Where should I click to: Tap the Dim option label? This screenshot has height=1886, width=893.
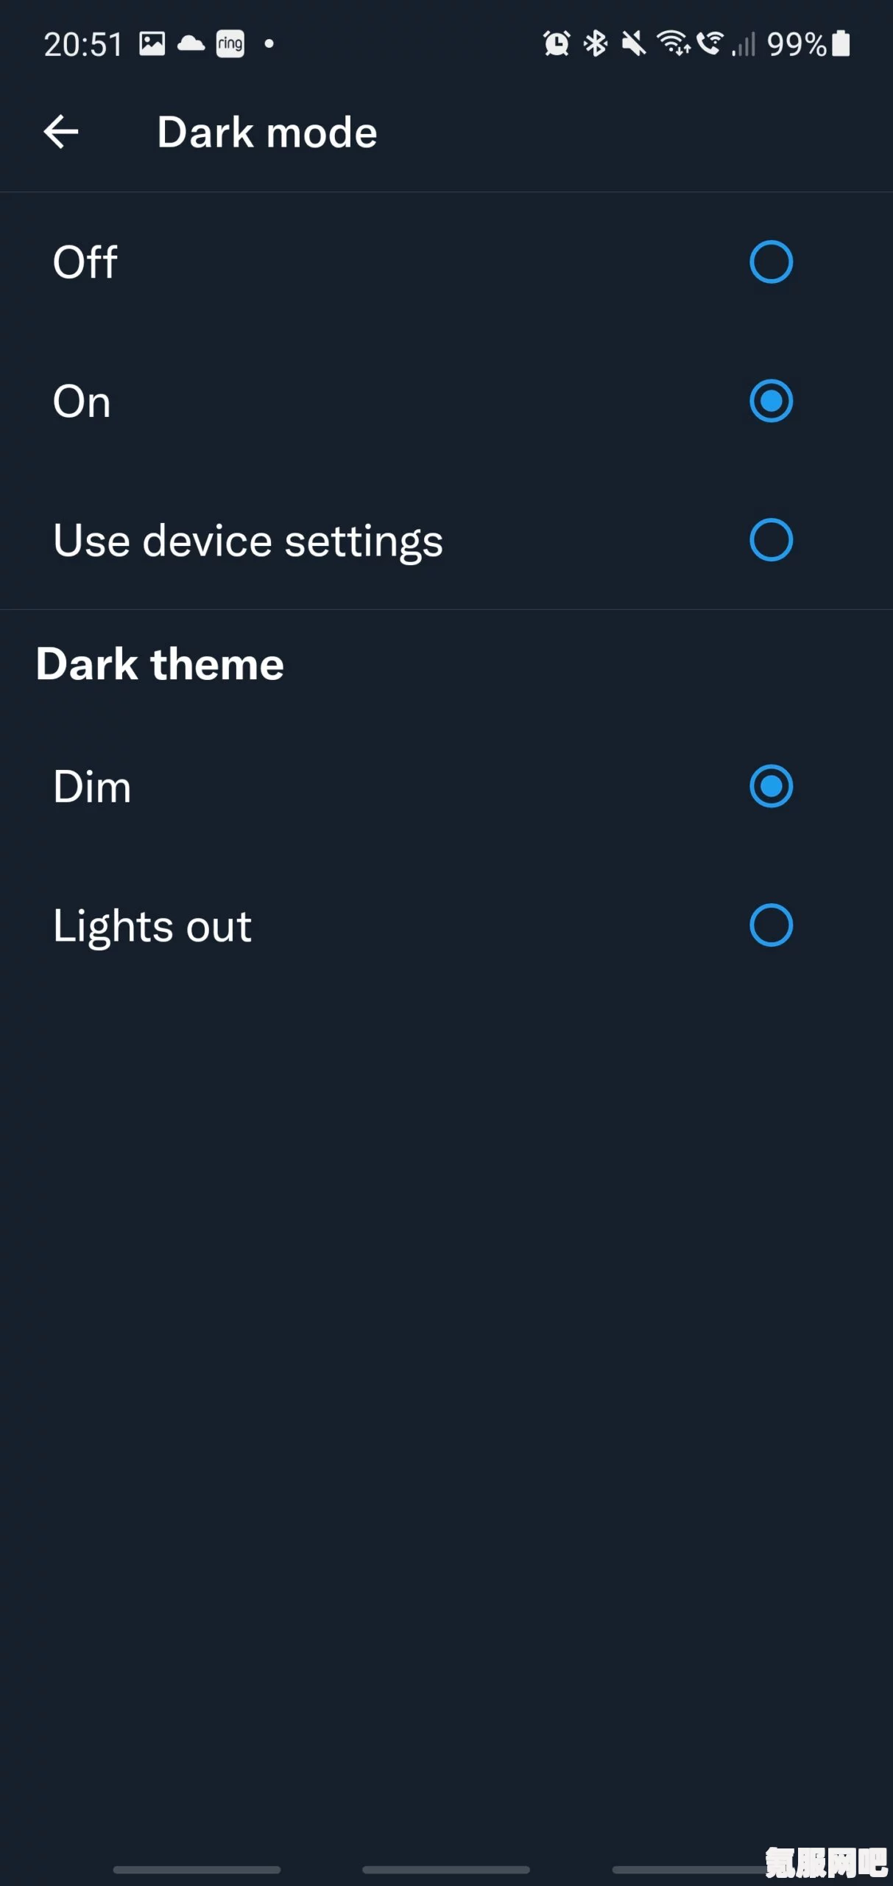tap(92, 787)
